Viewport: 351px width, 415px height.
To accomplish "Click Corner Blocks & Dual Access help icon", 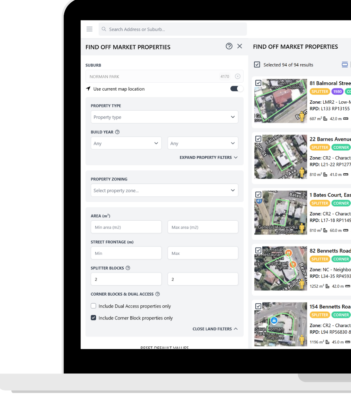I will (x=158, y=294).
